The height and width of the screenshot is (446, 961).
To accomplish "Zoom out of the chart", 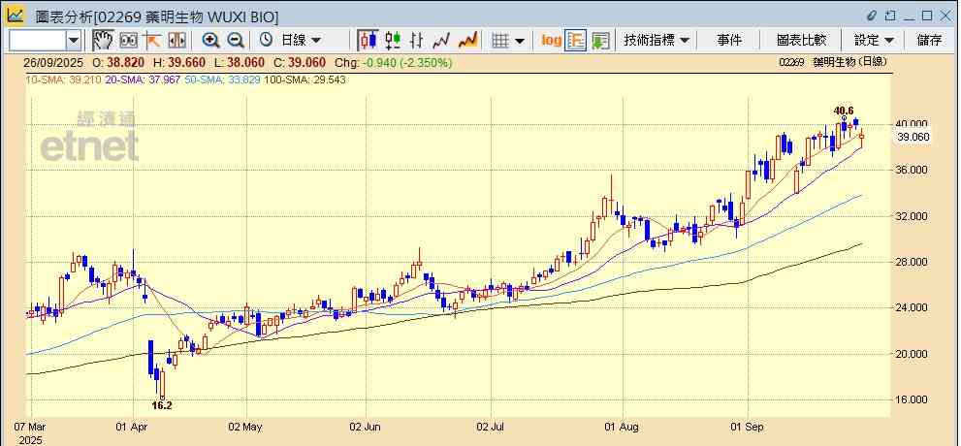I will click(236, 41).
